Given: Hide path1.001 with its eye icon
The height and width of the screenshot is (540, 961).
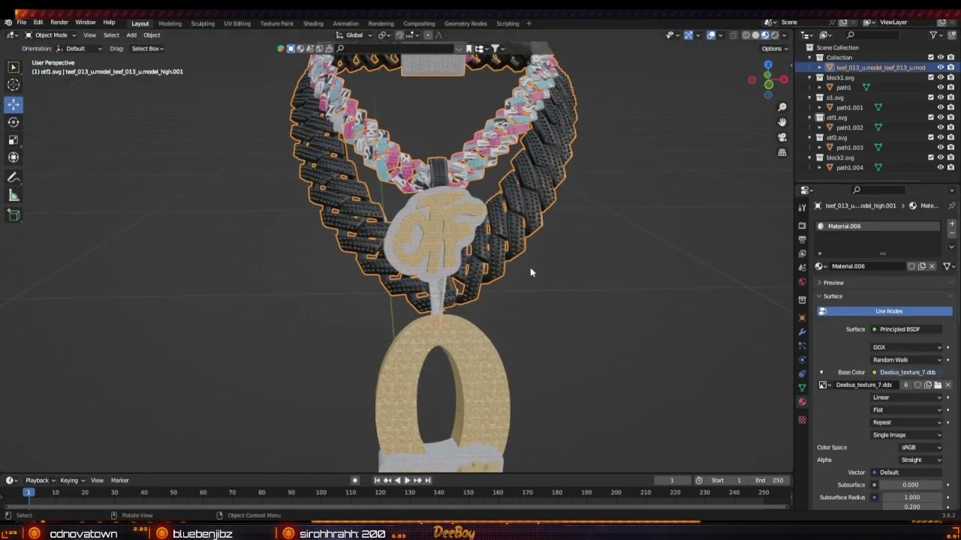Looking at the screenshot, I should click(x=941, y=107).
